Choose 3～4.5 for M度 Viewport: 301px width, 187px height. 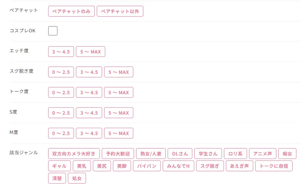89,133
